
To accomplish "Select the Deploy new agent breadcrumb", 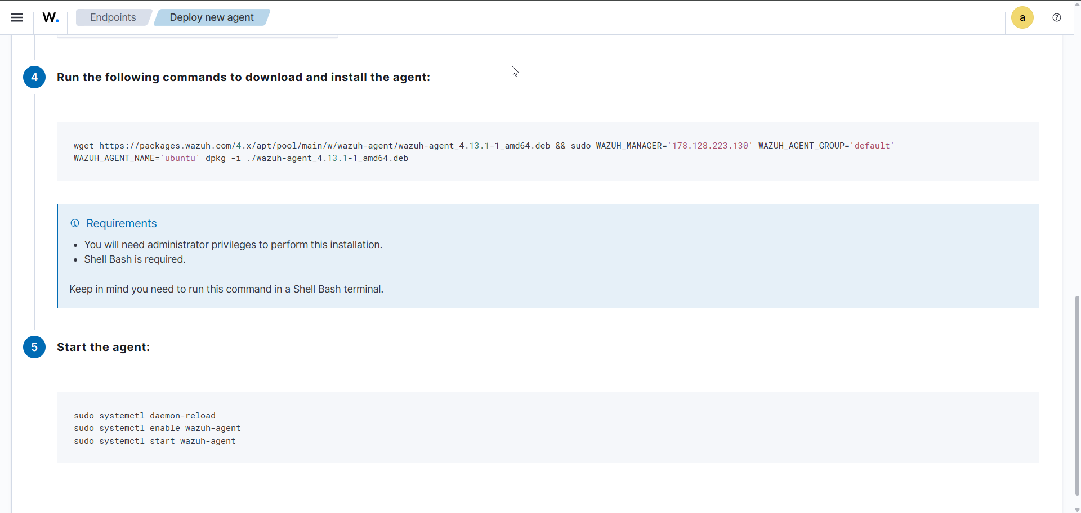I will [x=212, y=17].
